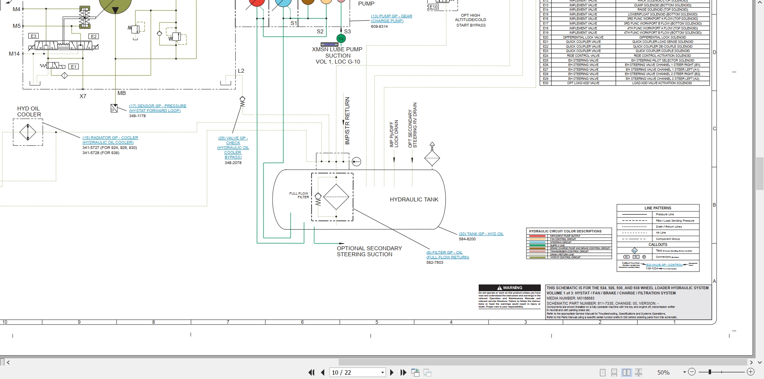This screenshot has height=379, width=764.
Task: Click the IMPLEMENT PUMP OUTPUT color swatch
Action: (x=537, y=236)
